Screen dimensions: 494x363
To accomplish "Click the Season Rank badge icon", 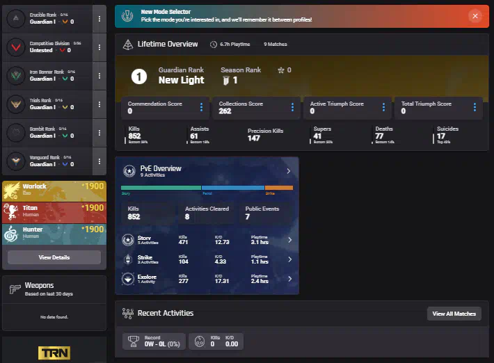I will [226, 81].
